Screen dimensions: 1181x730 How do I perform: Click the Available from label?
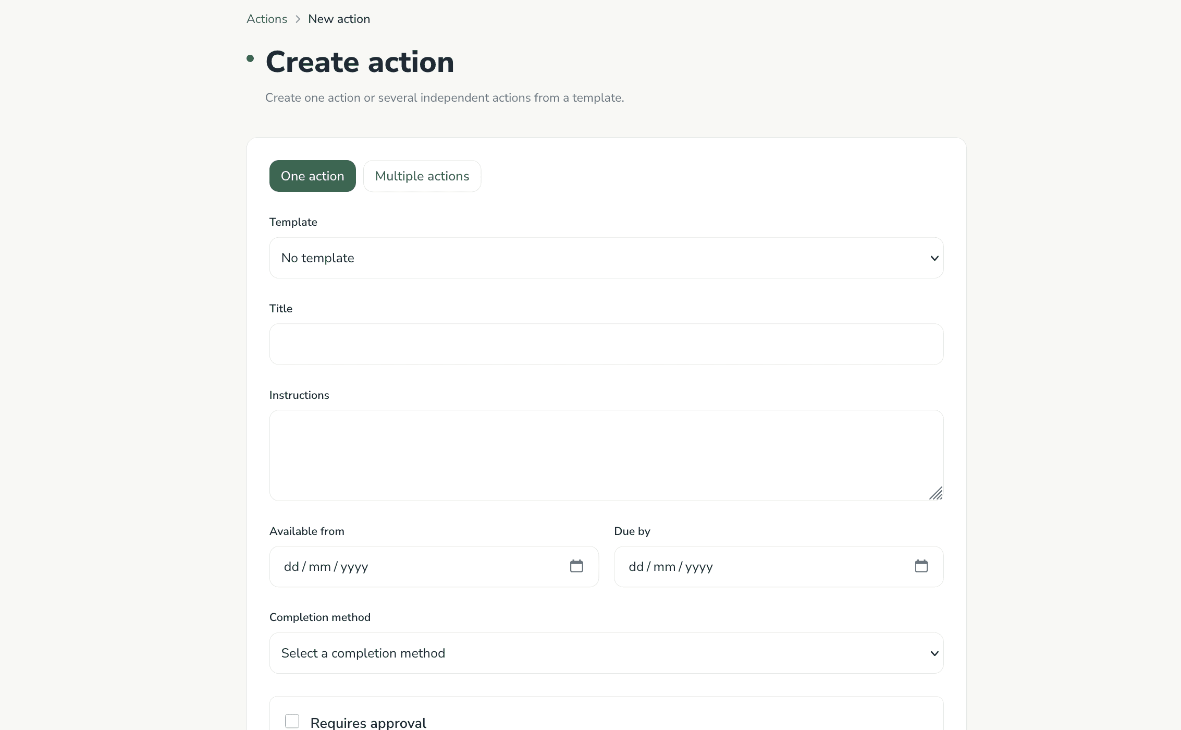pos(307,531)
